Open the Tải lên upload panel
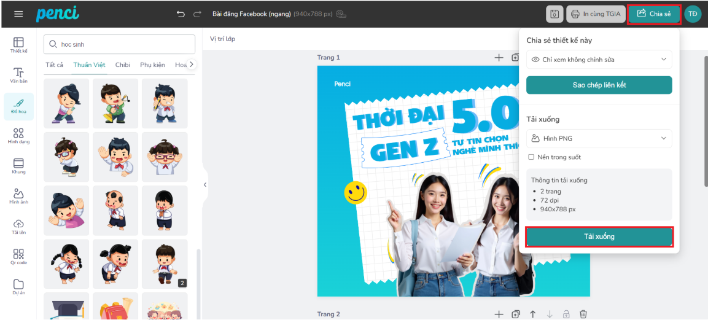 [18, 227]
